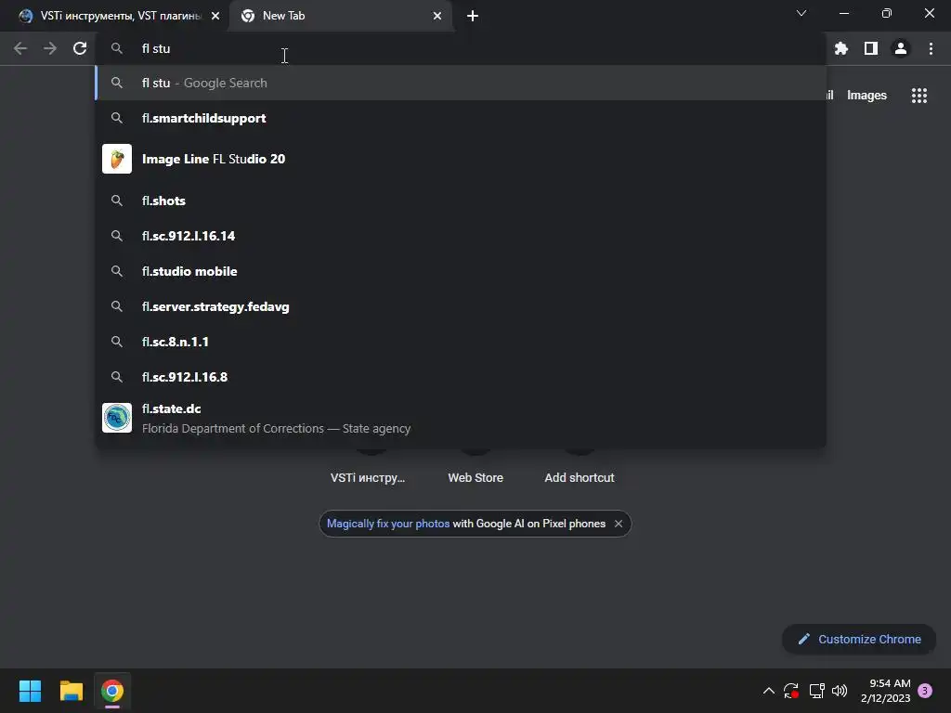
Task: Open 'Magically fix your photos' link
Action: coord(388,524)
